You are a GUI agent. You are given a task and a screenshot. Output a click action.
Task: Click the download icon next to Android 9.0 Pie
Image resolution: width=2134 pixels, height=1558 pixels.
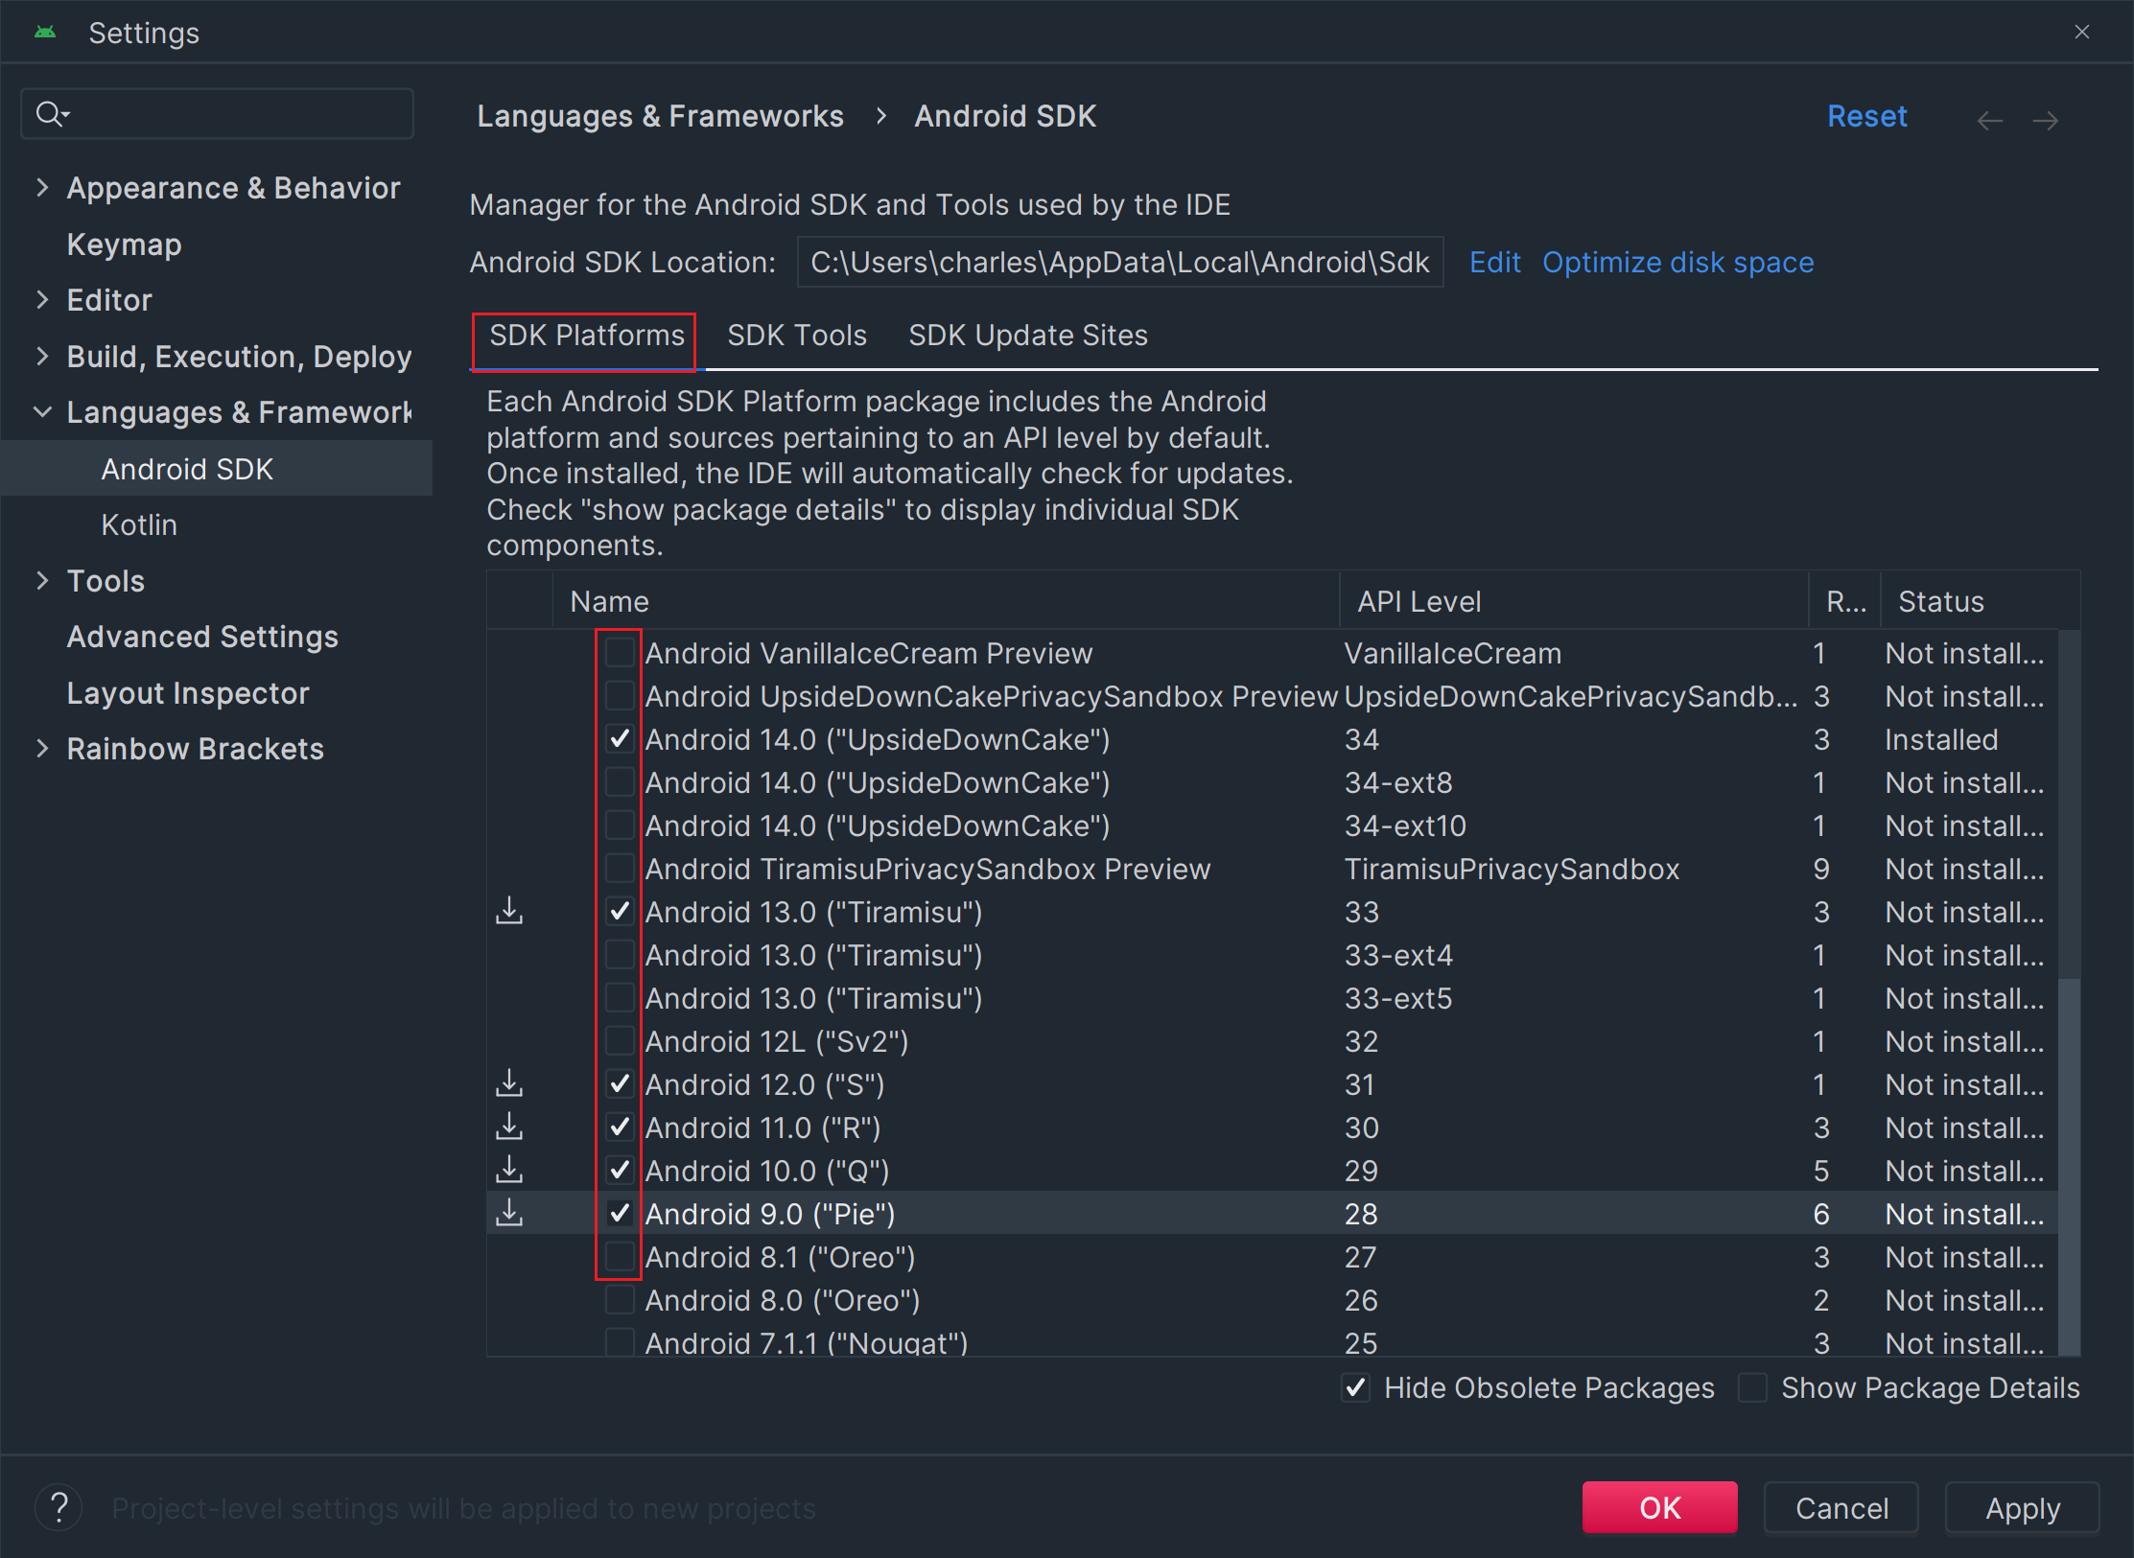pyautogui.click(x=509, y=1213)
